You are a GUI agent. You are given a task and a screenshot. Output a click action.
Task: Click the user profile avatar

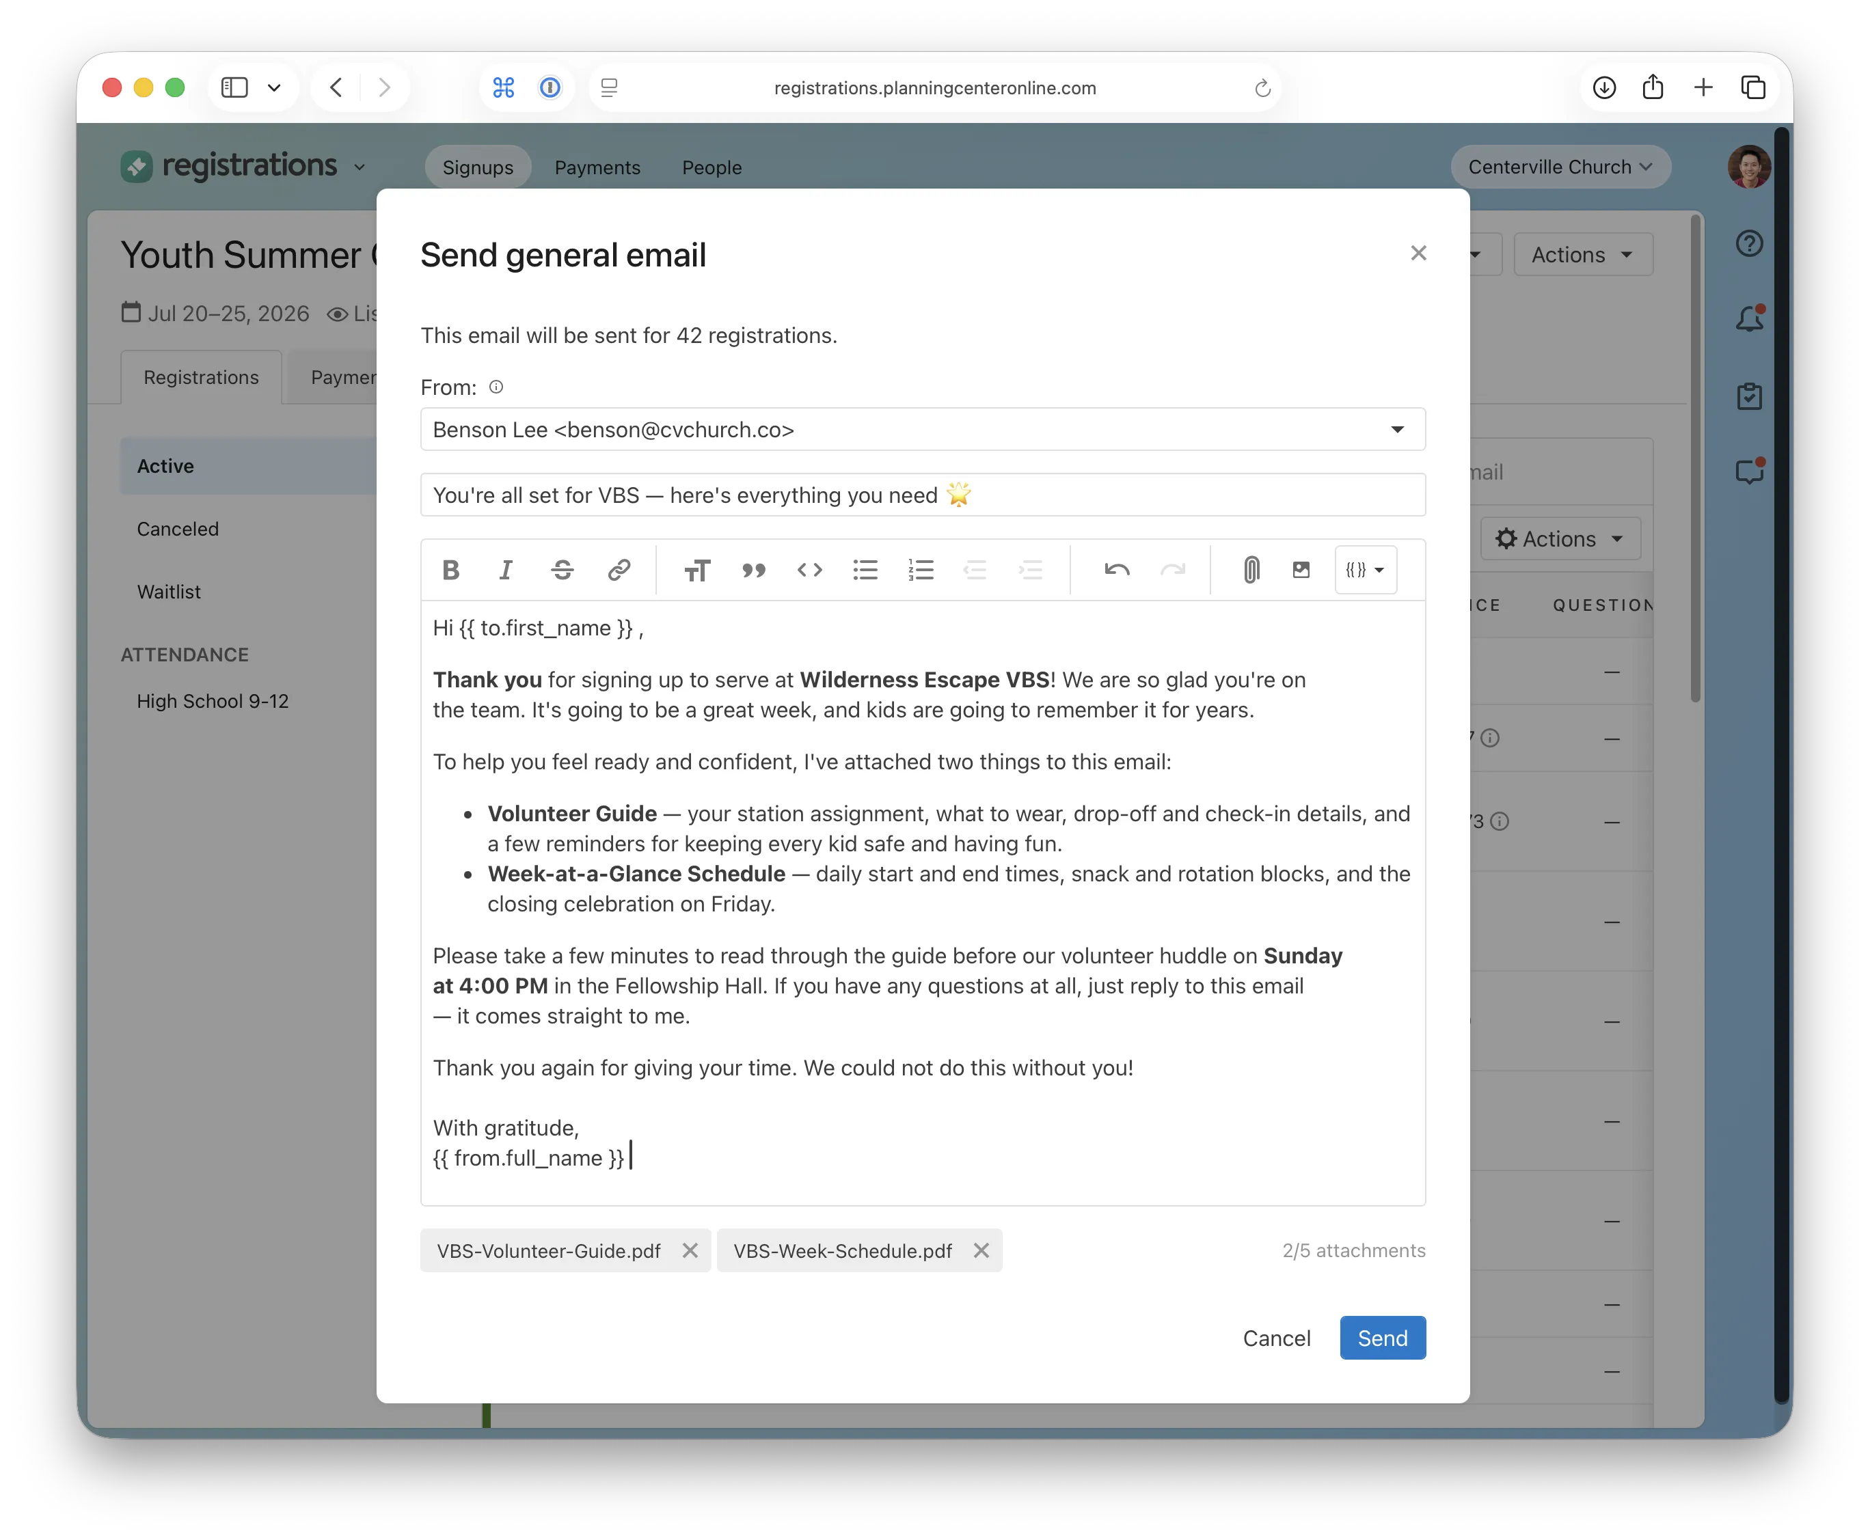tap(1748, 167)
